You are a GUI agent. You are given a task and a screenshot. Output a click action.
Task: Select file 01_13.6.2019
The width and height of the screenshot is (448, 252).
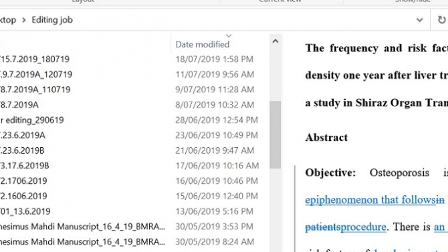[25, 211]
